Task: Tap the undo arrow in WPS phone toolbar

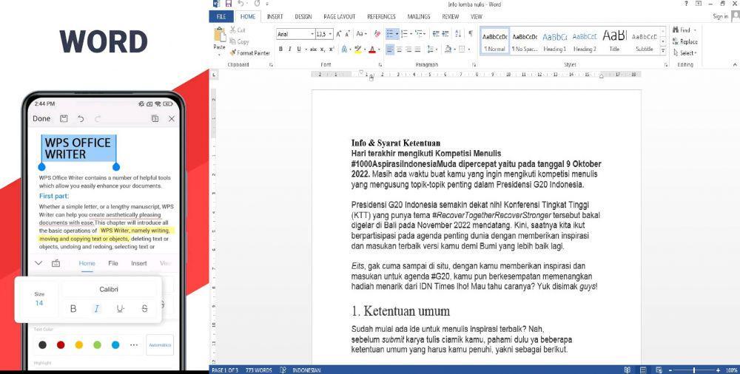Action: click(x=81, y=119)
